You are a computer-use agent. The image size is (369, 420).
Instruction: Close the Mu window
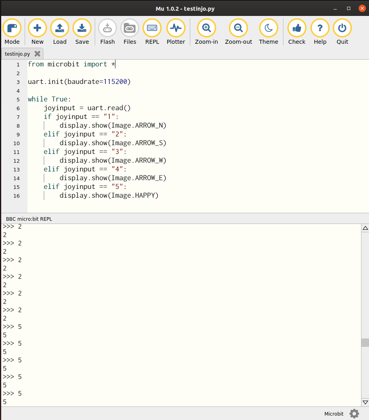coord(362,9)
